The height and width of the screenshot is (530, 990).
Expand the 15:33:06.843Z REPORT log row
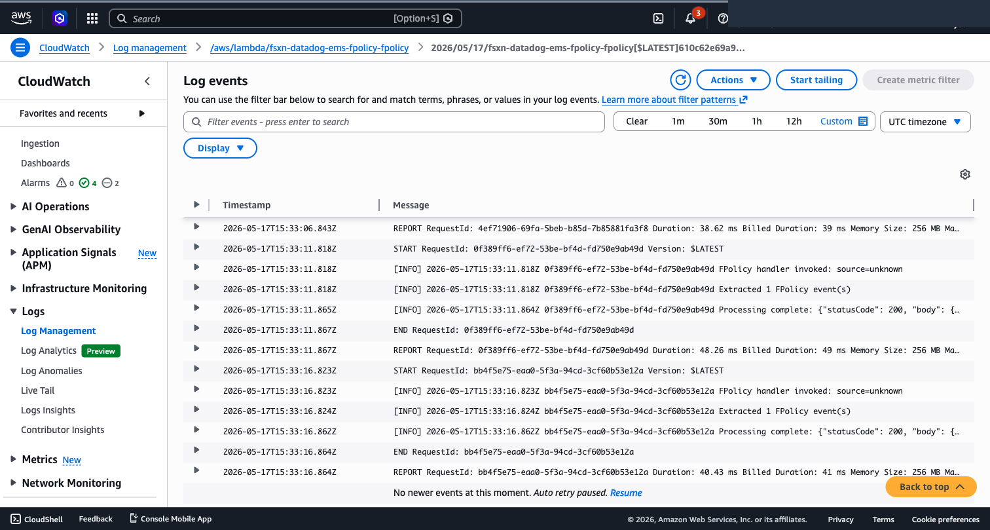(196, 227)
